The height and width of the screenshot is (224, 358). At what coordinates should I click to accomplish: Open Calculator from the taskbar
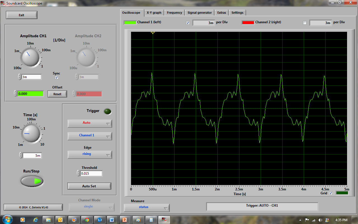[x=151, y=220]
